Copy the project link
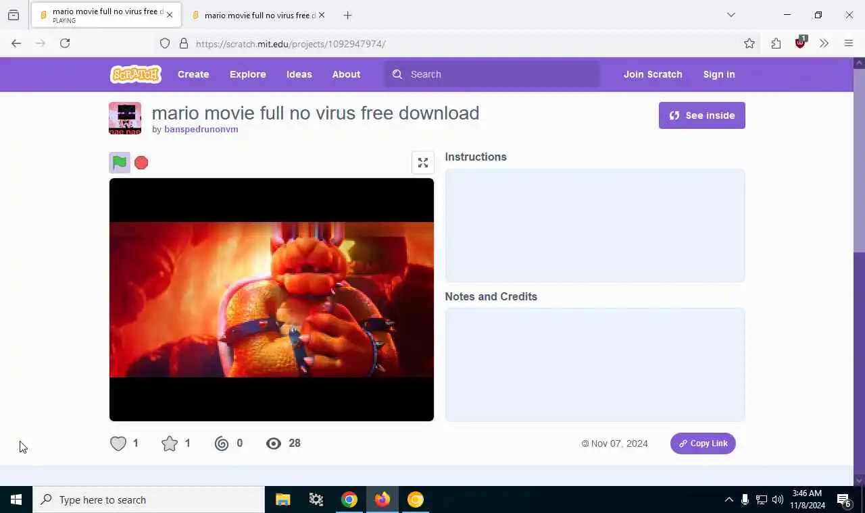The image size is (865, 513). (703, 443)
